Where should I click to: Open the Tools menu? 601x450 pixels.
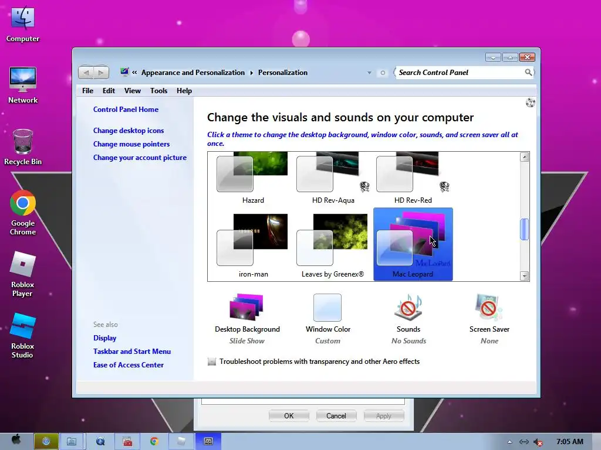(158, 91)
